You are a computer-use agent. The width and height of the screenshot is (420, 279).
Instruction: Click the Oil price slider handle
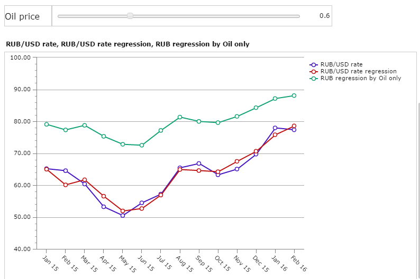click(130, 16)
